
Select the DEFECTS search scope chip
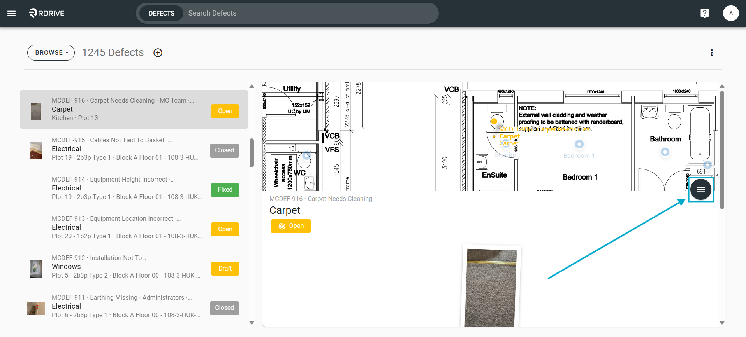pyautogui.click(x=161, y=13)
